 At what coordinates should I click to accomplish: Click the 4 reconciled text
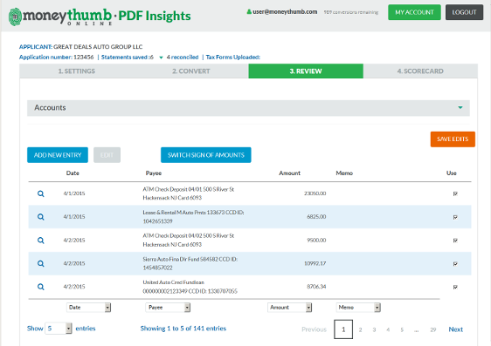(183, 58)
